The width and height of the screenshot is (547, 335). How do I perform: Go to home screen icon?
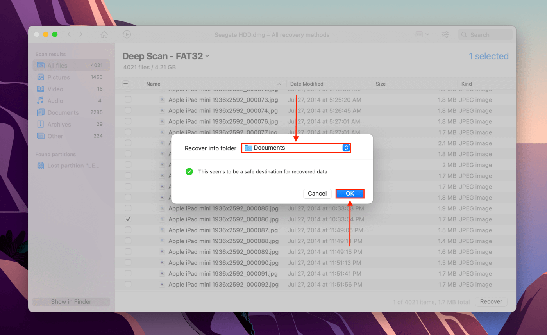104,34
